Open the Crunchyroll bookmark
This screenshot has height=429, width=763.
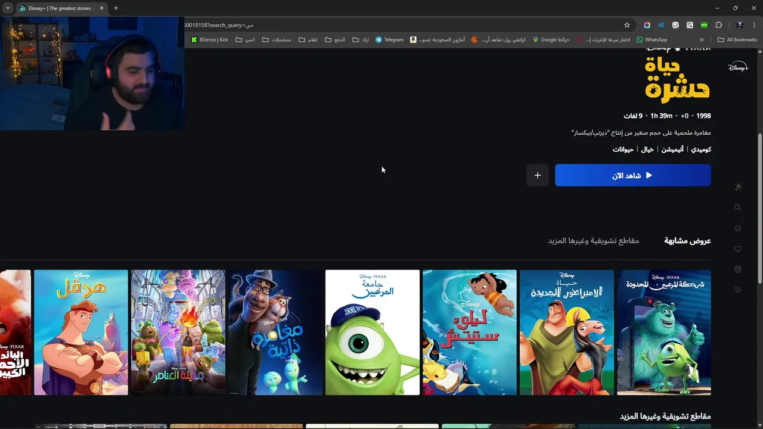(x=498, y=40)
